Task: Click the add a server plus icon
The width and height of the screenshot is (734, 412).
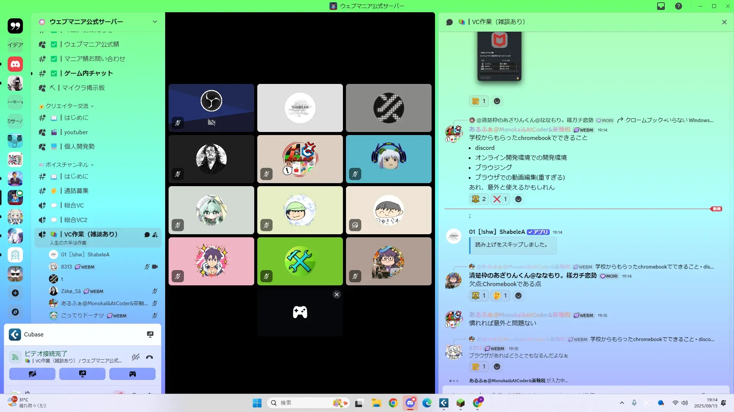Action: (x=15, y=293)
